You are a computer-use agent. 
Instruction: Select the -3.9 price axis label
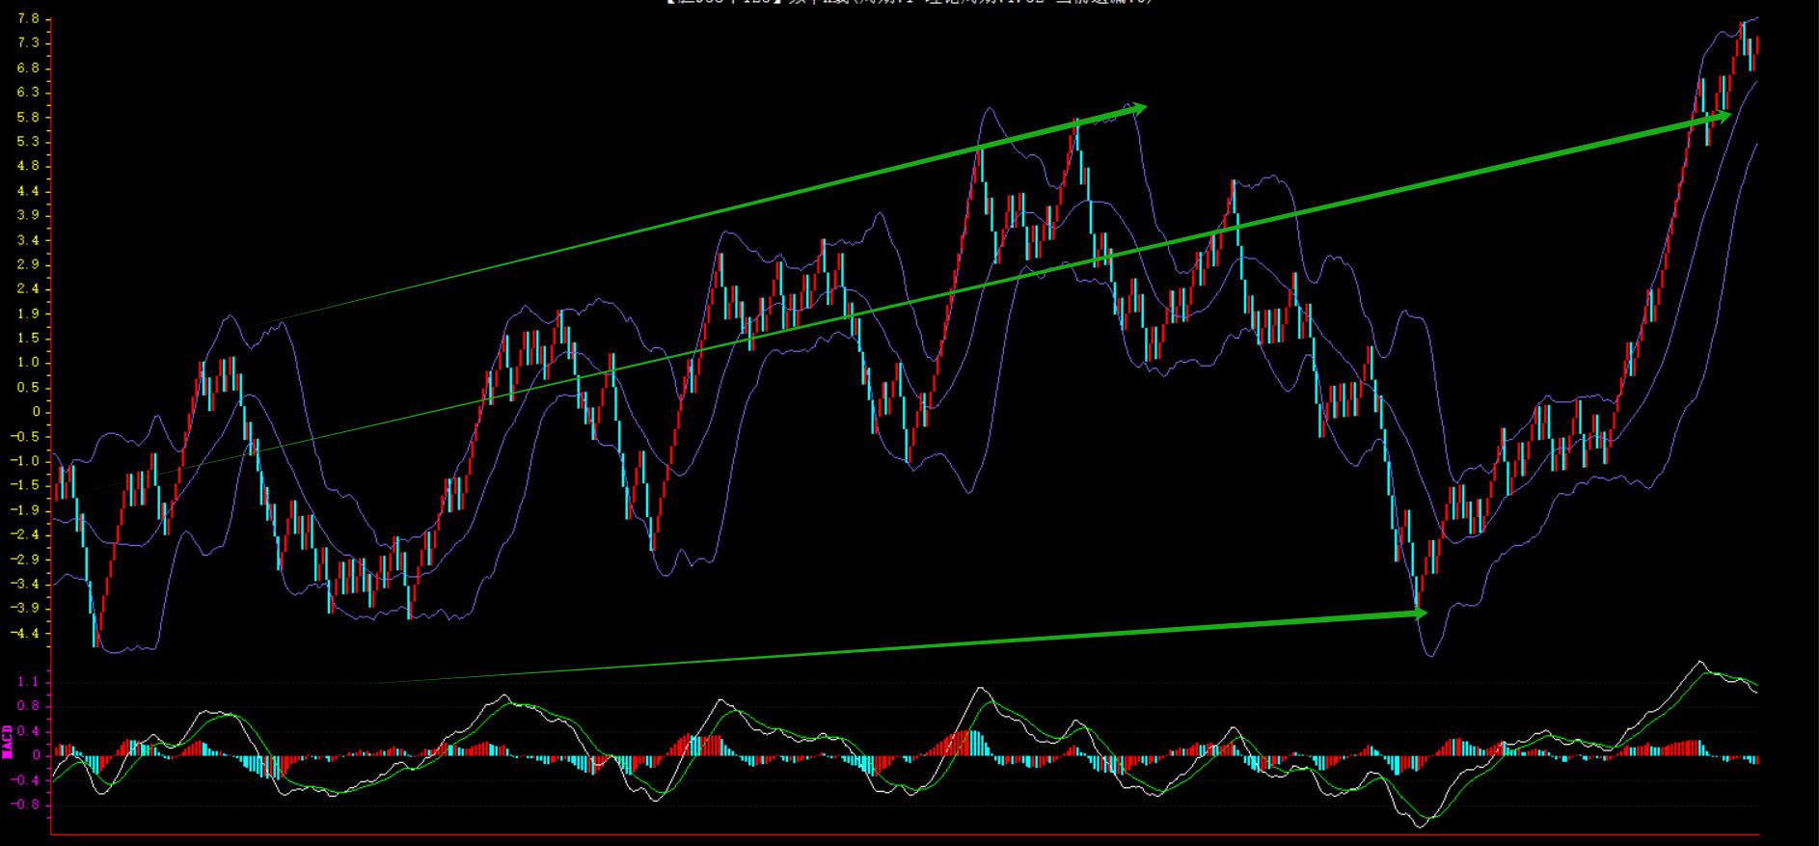26,608
